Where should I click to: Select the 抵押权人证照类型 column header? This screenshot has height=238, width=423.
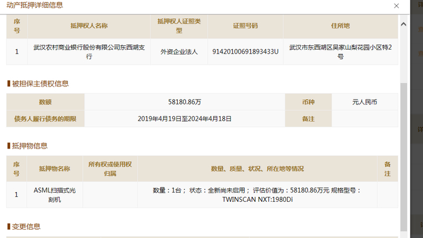point(179,26)
